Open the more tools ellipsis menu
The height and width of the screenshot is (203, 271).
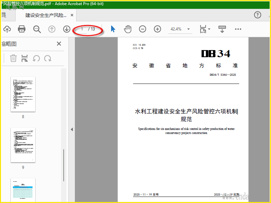point(238,29)
